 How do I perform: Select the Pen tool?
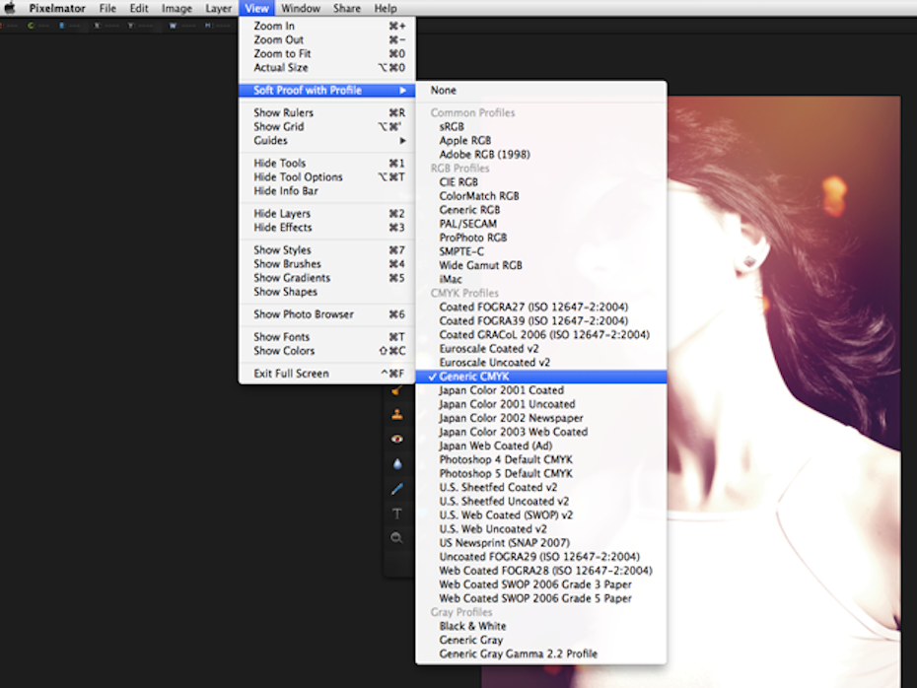pos(397,489)
